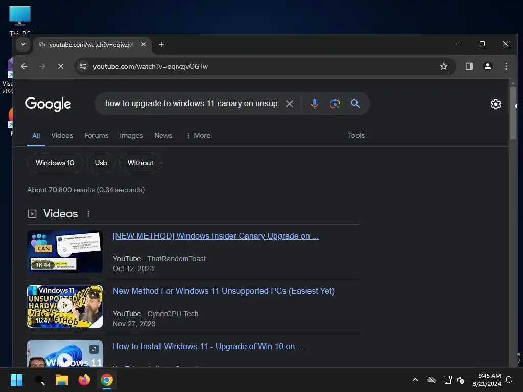This screenshot has width=523, height=392.
Task: Click the muted volume tray icon
Action: point(461,380)
